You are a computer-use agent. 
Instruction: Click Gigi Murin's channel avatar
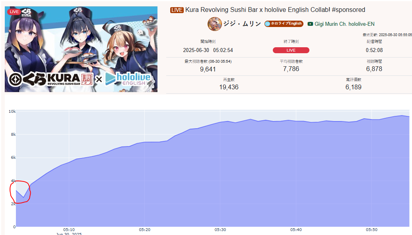(x=214, y=24)
